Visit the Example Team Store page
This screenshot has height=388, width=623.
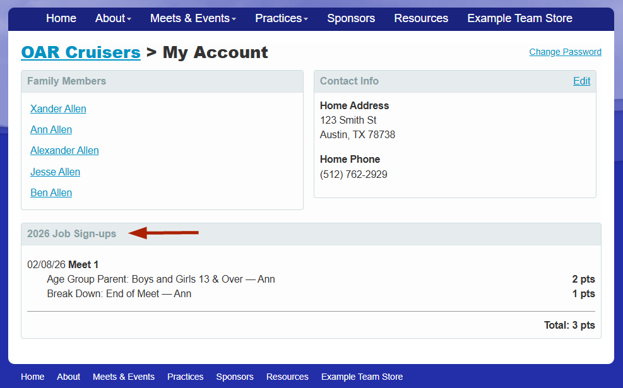519,18
